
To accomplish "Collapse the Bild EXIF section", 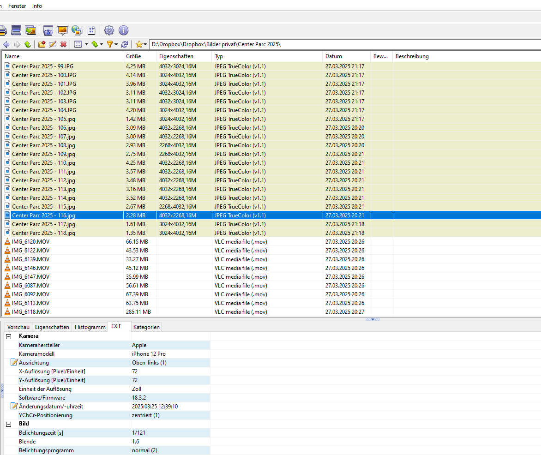I will tap(9, 424).
